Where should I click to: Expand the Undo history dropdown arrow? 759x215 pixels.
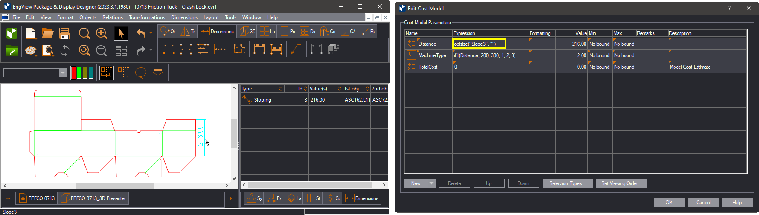pos(151,33)
